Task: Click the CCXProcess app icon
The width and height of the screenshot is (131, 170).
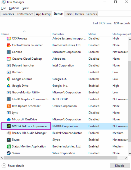Action: tap(8, 38)
